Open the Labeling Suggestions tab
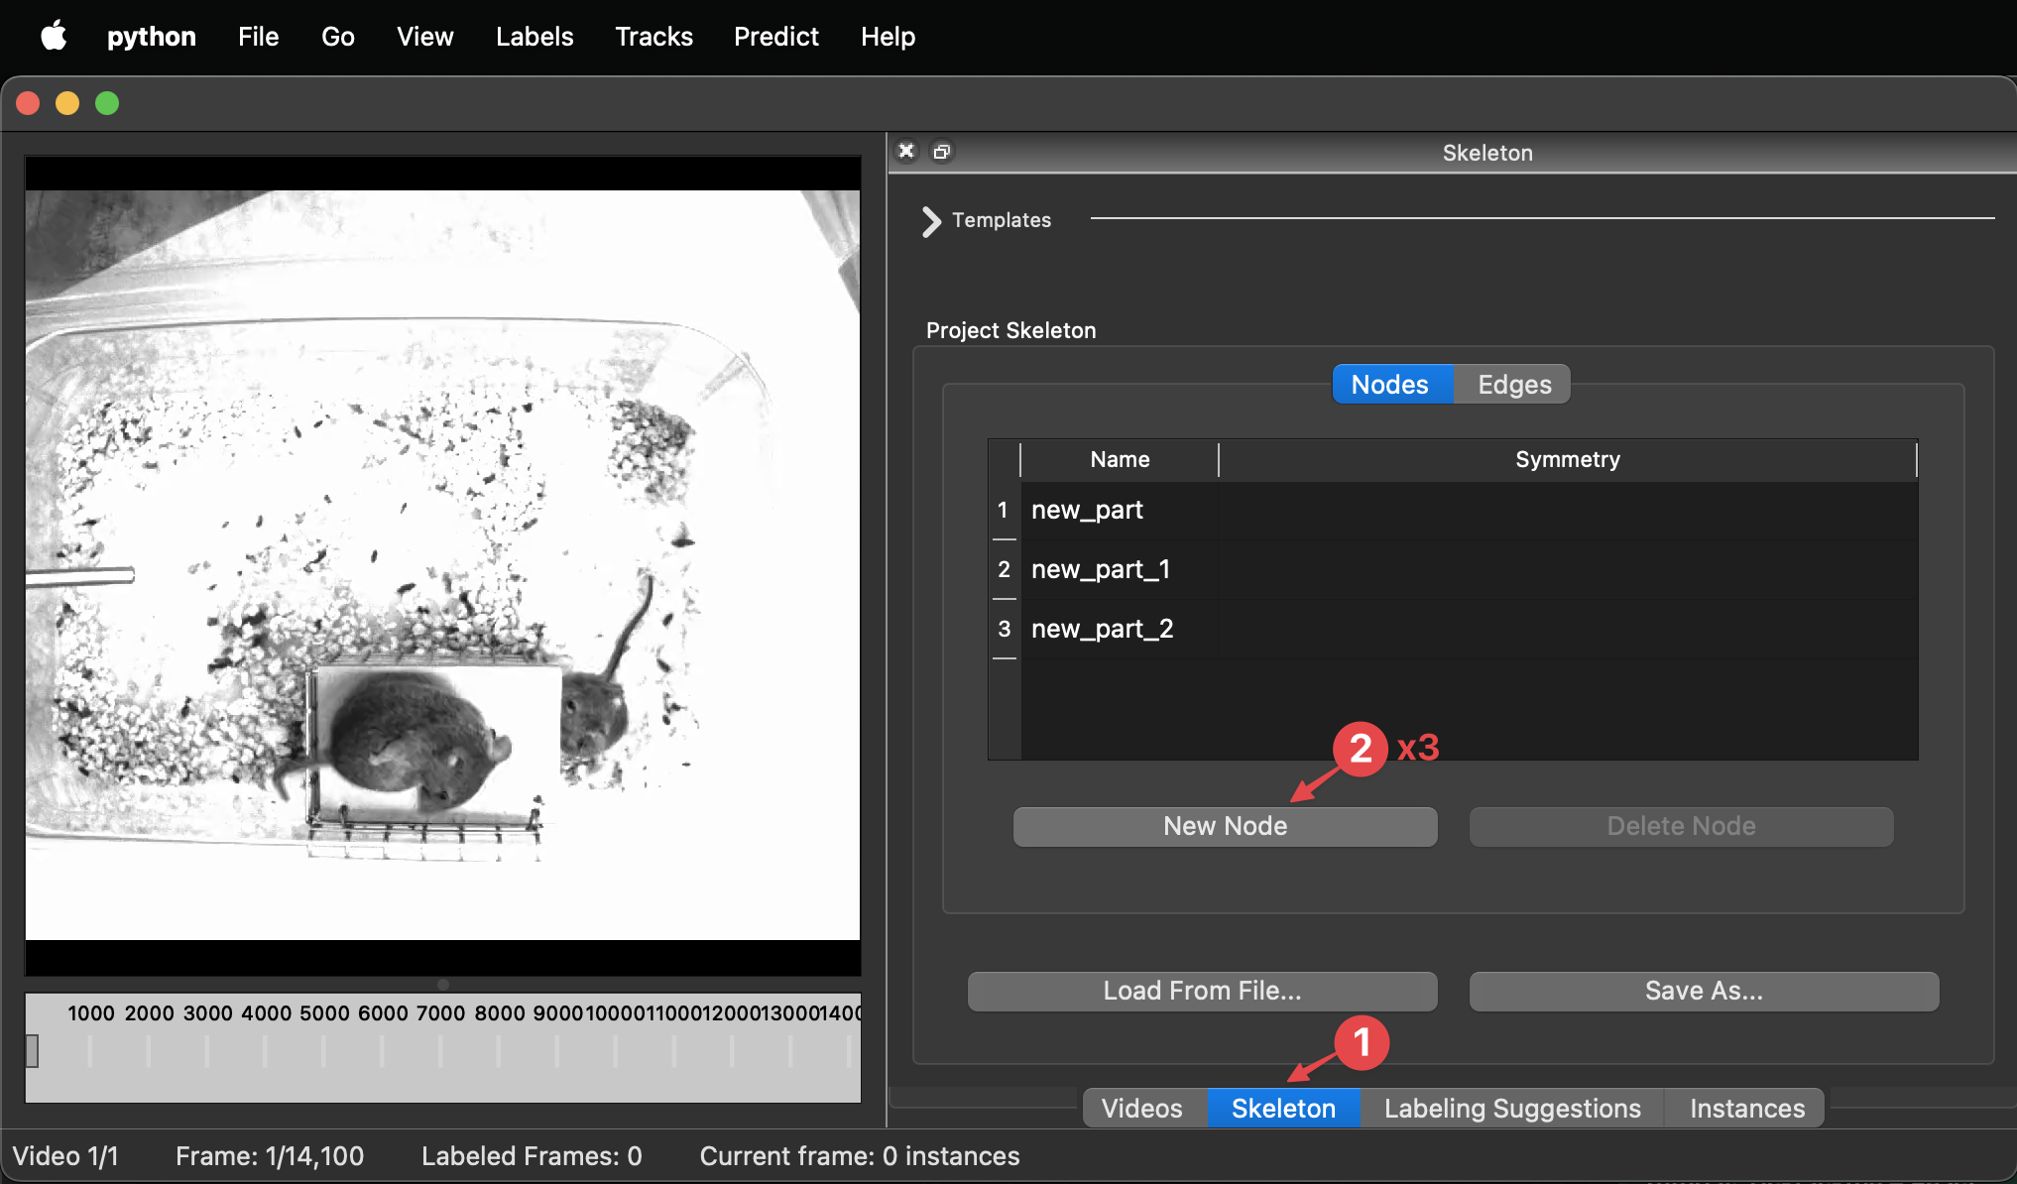This screenshot has height=1184, width=2017. pyautogui.click(x=1511, y=1108)
